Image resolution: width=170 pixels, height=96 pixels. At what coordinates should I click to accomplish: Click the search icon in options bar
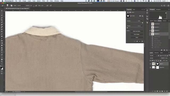[162, 6]
